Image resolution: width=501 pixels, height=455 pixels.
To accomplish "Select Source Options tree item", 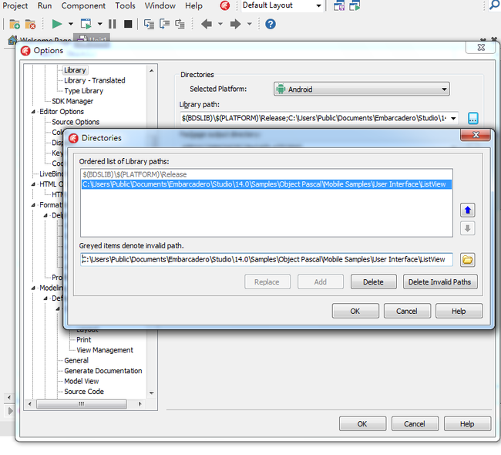I will tap(76, 122).
